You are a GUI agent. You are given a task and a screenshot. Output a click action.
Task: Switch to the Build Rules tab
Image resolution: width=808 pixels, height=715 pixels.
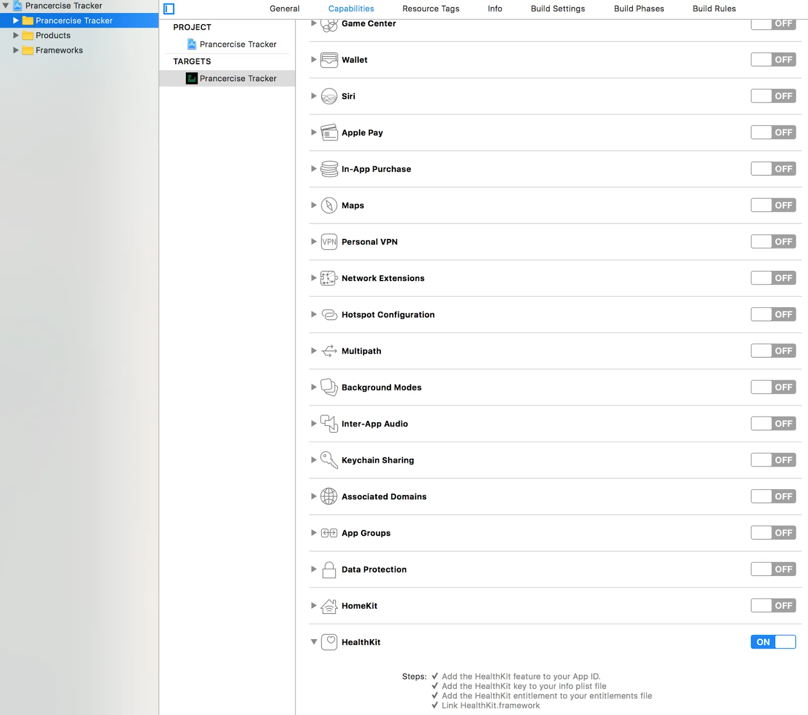714,9
